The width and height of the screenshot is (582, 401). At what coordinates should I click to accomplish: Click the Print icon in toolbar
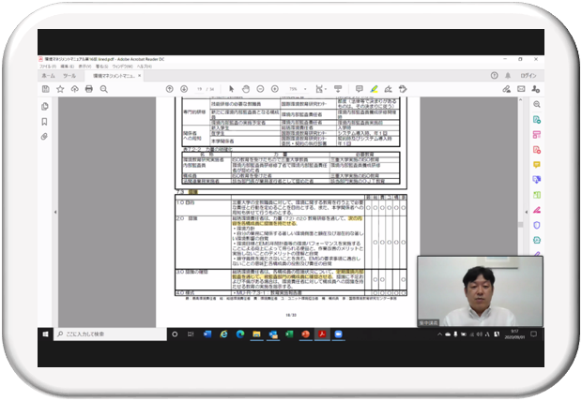[x=88, y=89]
